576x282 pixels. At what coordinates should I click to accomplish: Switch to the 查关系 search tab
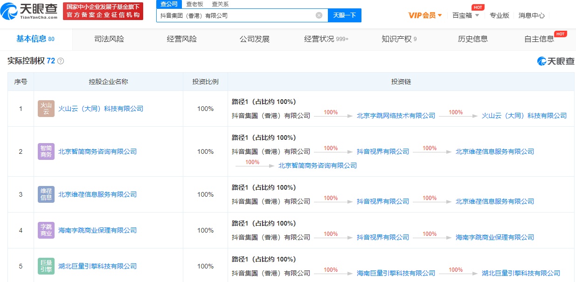pos(220,4)
